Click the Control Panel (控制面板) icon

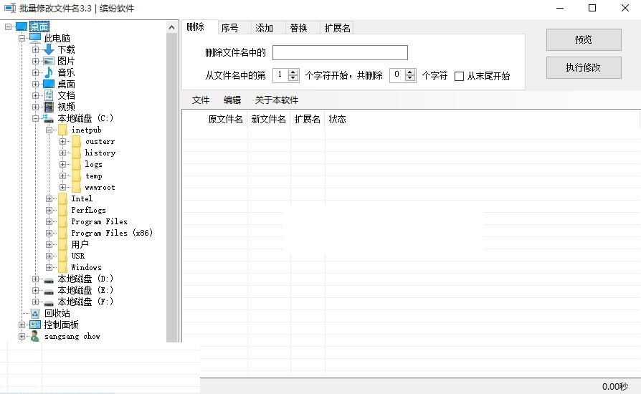pyautogui.click(x=35, y=325)
